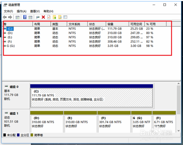Click the view settings list icon
This screenshot has height=145, width=183.
click(65, 17)
